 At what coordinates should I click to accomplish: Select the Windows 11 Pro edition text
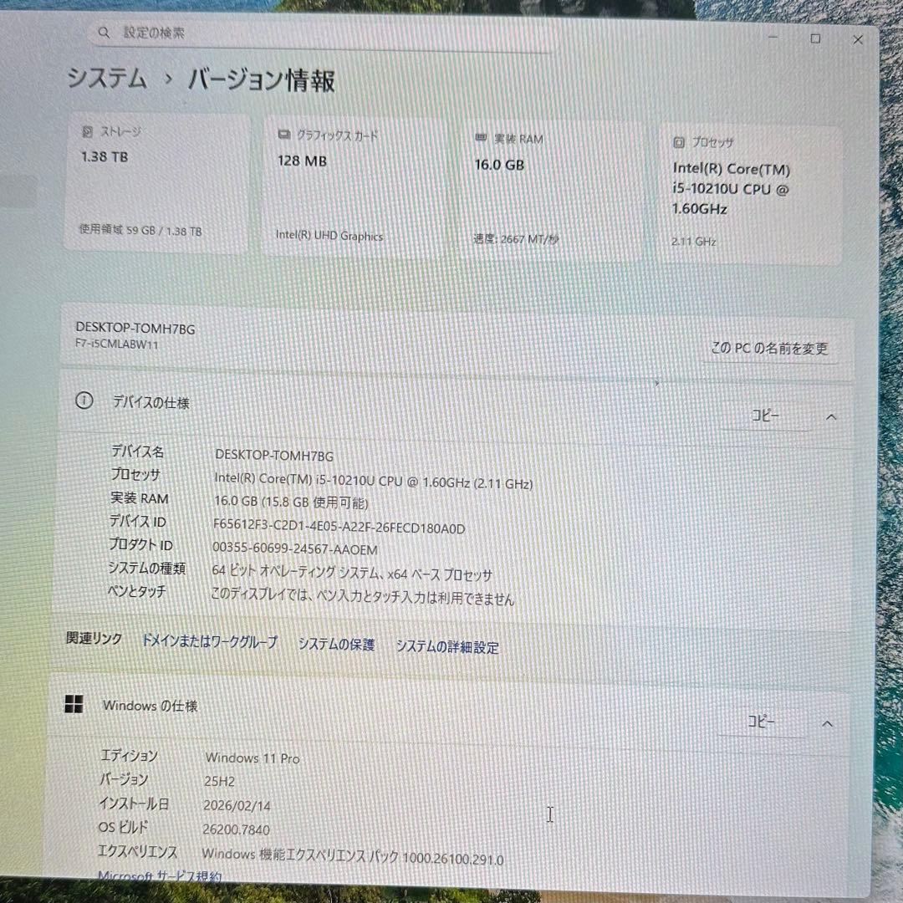[x=253, y=758]
